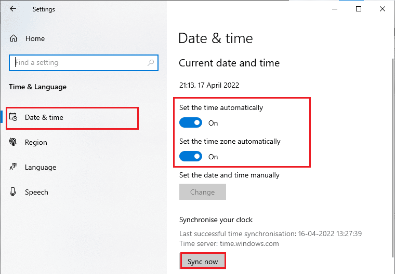Image resolution: width=395 pixels, height=274 pixels.
Task: Select the Date & time menu label
Action: 44,117
